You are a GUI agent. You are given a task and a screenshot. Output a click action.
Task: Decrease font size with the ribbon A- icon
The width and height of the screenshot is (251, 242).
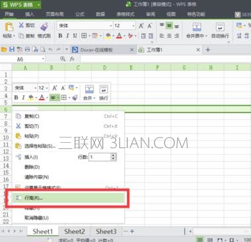pos(150,26)
